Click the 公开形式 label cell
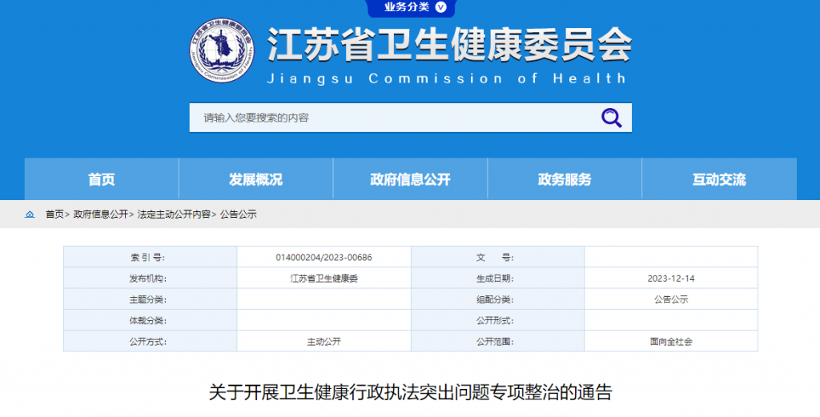This screenshot has width=820, height=417. tap(497, 320)
